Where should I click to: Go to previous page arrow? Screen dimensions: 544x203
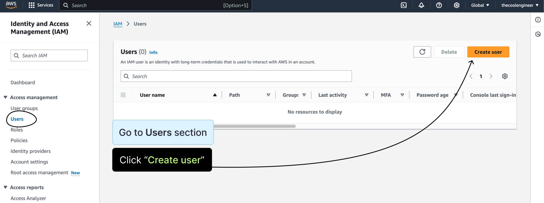[x=471, y=76]
